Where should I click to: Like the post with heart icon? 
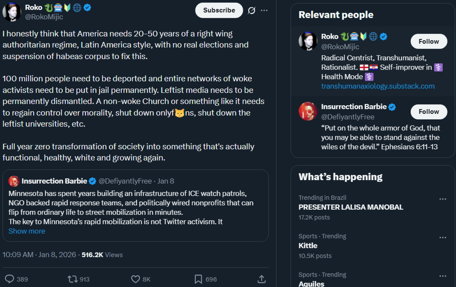(x=135, y=279)
